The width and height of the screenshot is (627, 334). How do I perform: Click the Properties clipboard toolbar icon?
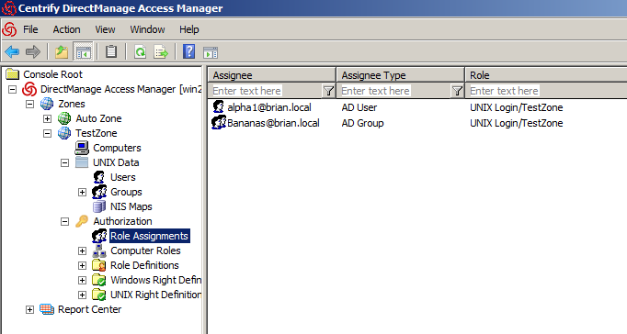(111, 52)
